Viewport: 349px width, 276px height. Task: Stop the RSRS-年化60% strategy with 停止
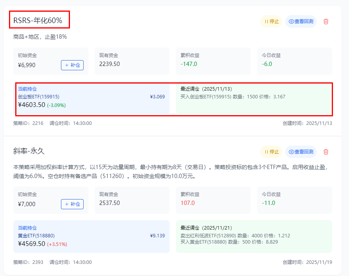coord(272,21)
